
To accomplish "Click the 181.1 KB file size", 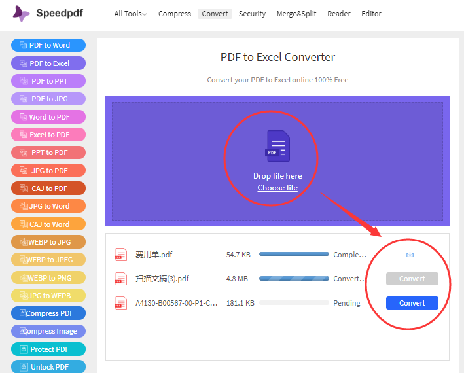I will 240,303.
